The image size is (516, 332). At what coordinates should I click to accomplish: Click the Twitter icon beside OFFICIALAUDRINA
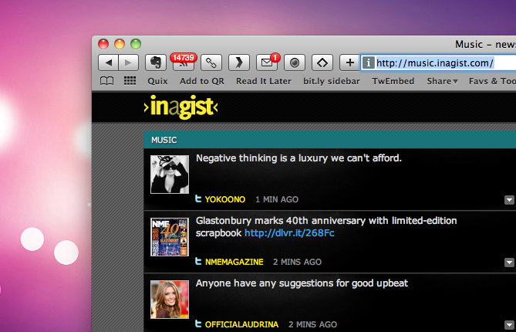pos(198,324)
